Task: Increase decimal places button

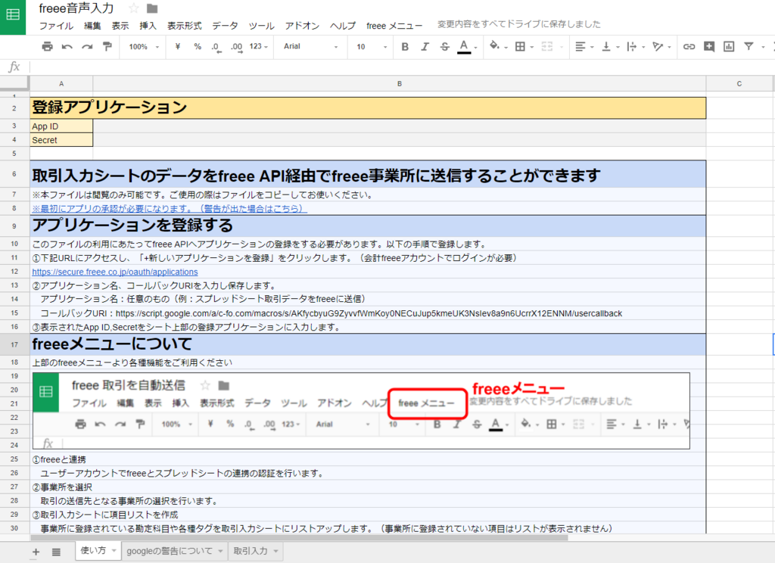Action: 237,47
